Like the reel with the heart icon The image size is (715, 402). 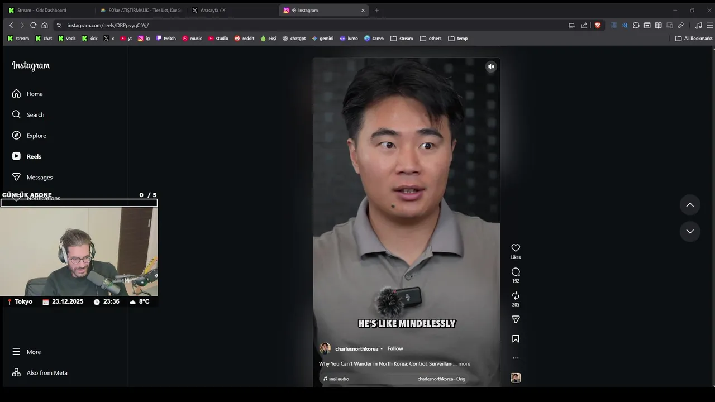point(516,248)
